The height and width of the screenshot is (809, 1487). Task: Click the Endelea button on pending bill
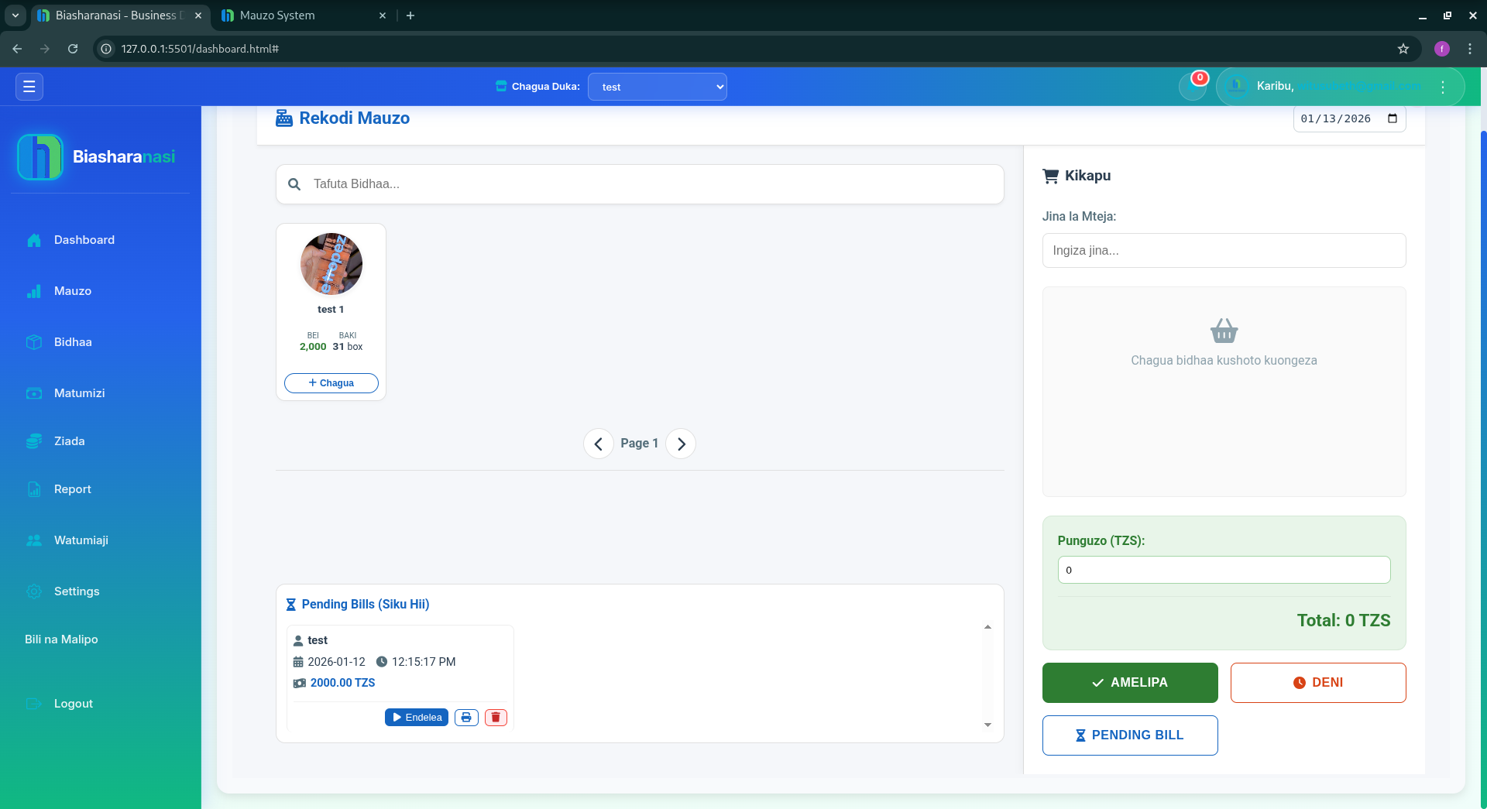coord(417,718)
